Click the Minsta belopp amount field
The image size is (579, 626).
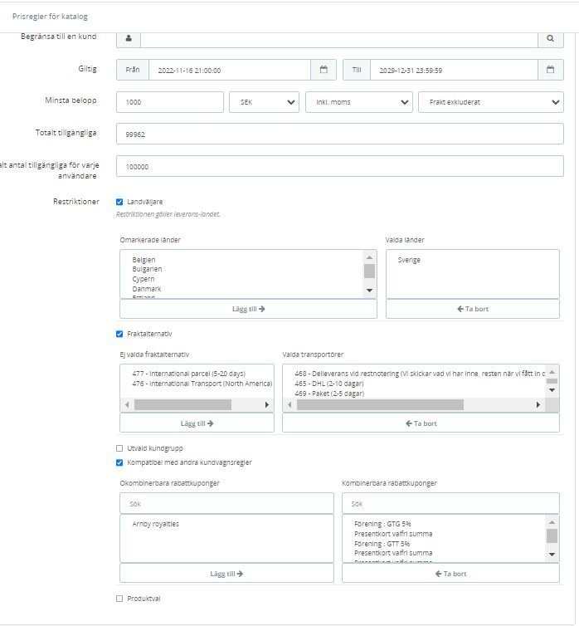pos(170,102)
